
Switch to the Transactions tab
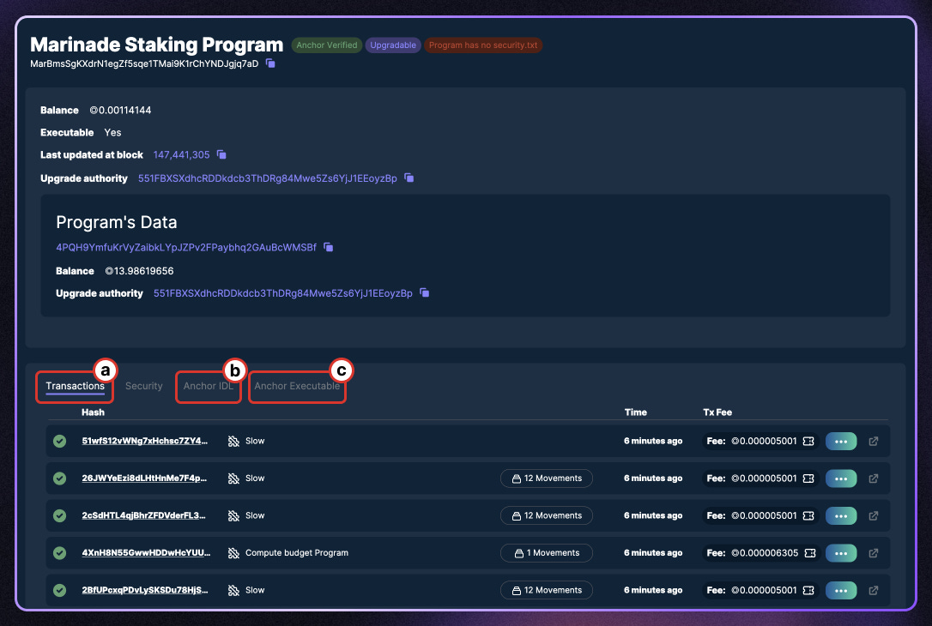(75, 386)
